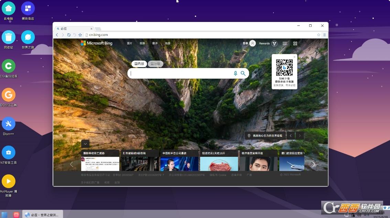Start voice search with microphone icon

click(x=235, y=73)
